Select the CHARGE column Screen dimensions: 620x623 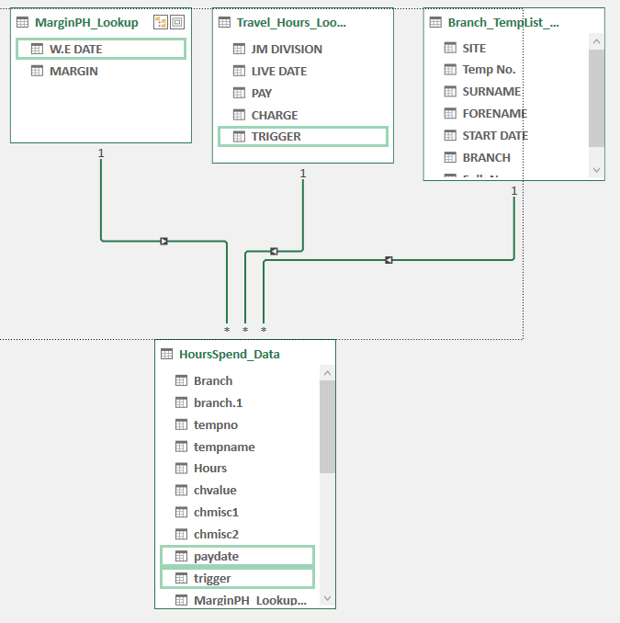coord(303,115)
